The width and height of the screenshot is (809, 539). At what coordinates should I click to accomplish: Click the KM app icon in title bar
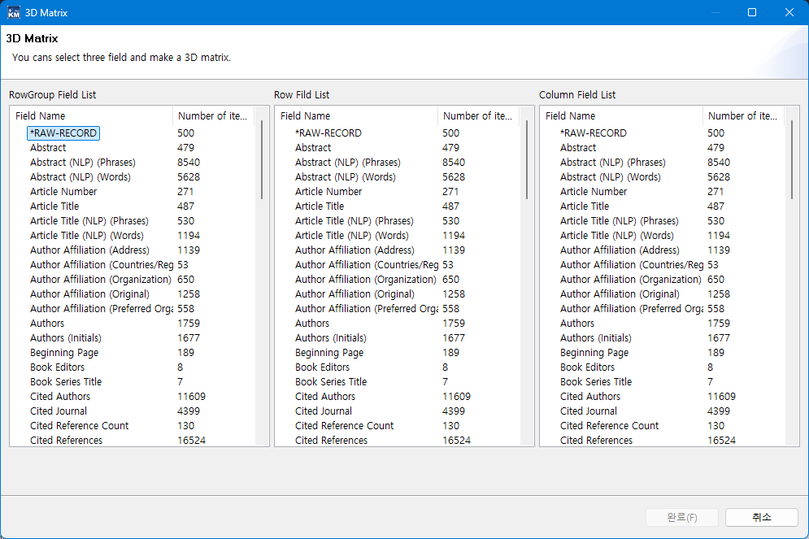tap(14, 12)
